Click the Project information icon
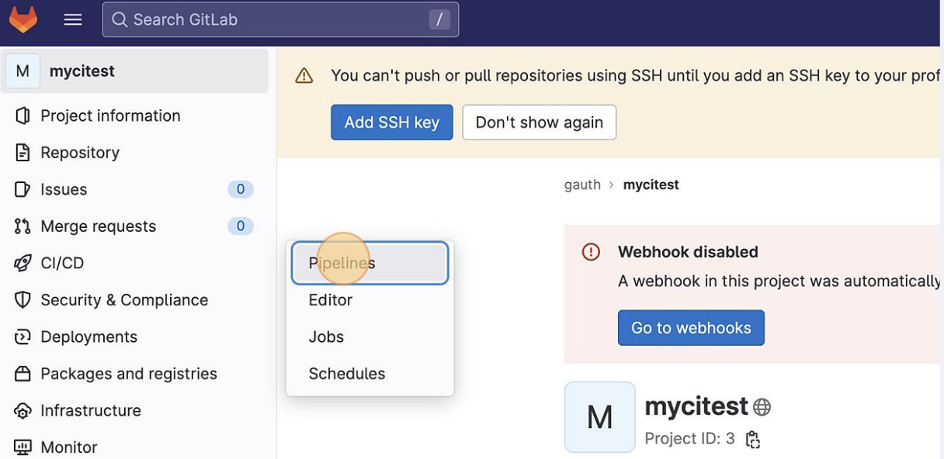Image resolution: width=944 pixels, height=459 pixels. (x=23, y=116)
